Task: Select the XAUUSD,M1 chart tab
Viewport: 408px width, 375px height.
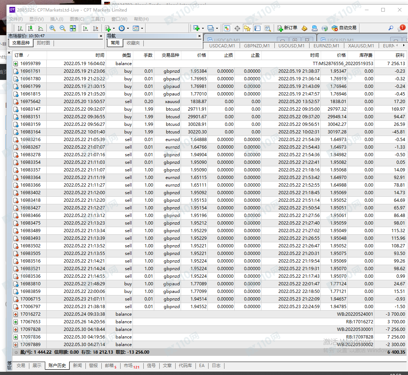Action: tap(361, 46)
